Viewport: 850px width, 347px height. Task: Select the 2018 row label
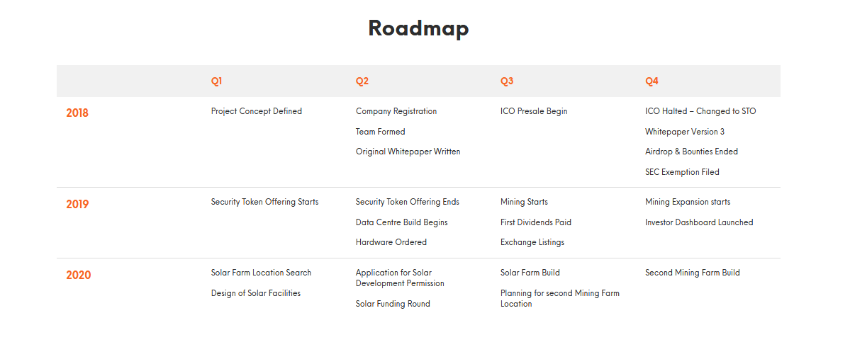(77, 113)
